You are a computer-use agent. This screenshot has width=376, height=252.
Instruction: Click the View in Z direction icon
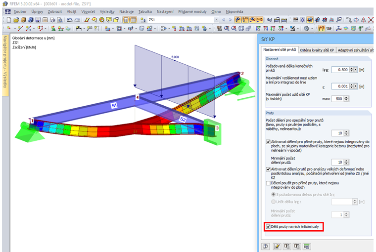(273, 29)
